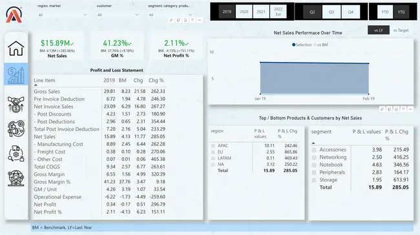The height and width of the screenshot is (235, 420).
Task: Click the Jan 19 chart data point
Action: pyautogui.click(x=260, y=63)
